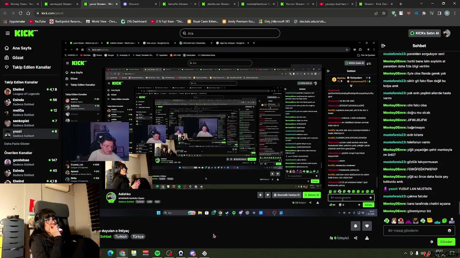Report stream with warning triangle icon
Viewport: 460px width, 258px height.
[x=367, y=238]
